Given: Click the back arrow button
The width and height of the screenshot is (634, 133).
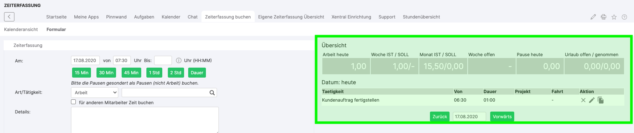Looking at the screenshot, I should pyautogui.click(x=9, y=17).
